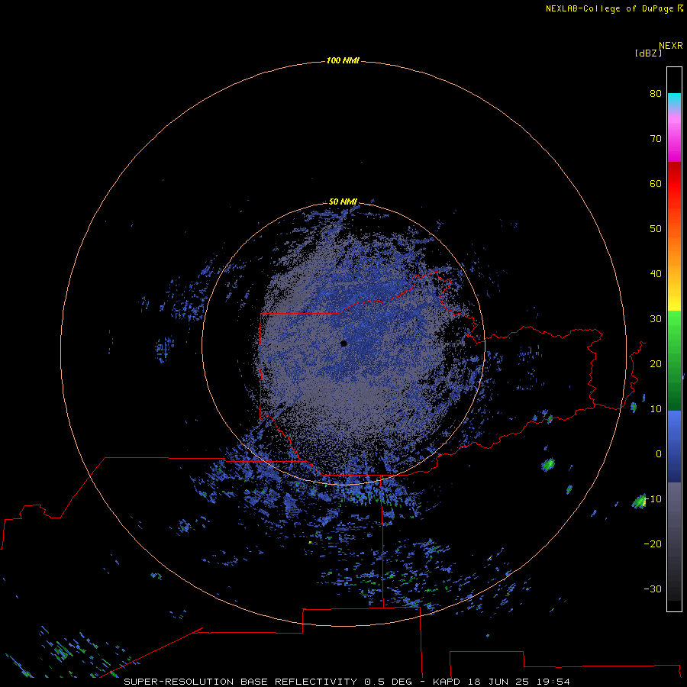Click the 0 value on dBZ scale
This screenshot has height=687, width=687.
click(659, 454)
